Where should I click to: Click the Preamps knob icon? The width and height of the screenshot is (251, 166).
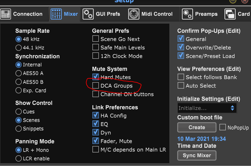pos(187,14)
